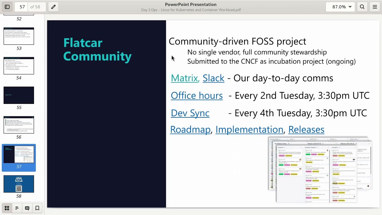Switch sidebar to thumbnails grid view
Image resolution: width=382 pixels, height=215 pixels.
click(x=7, y=208)
